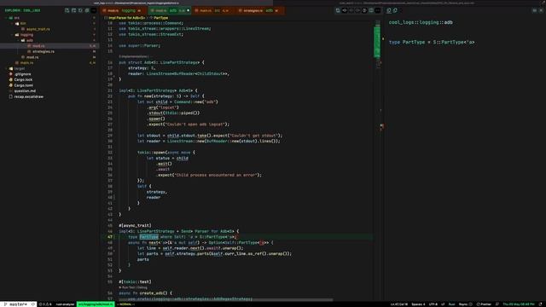Click the Refresh Explorer icon
This screenshot has width=546, height=307.
click(80, 10)
